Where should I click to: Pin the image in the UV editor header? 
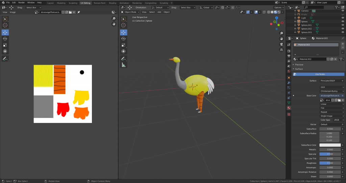point(78,12)
